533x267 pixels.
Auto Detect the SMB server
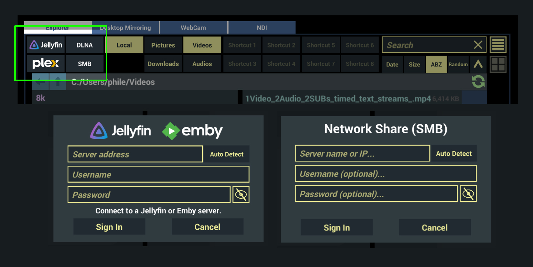454,153
